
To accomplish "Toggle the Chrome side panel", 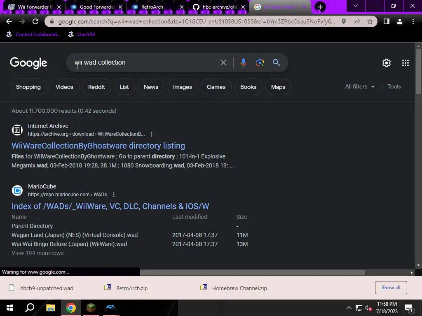I will click(x=387, y=21).
